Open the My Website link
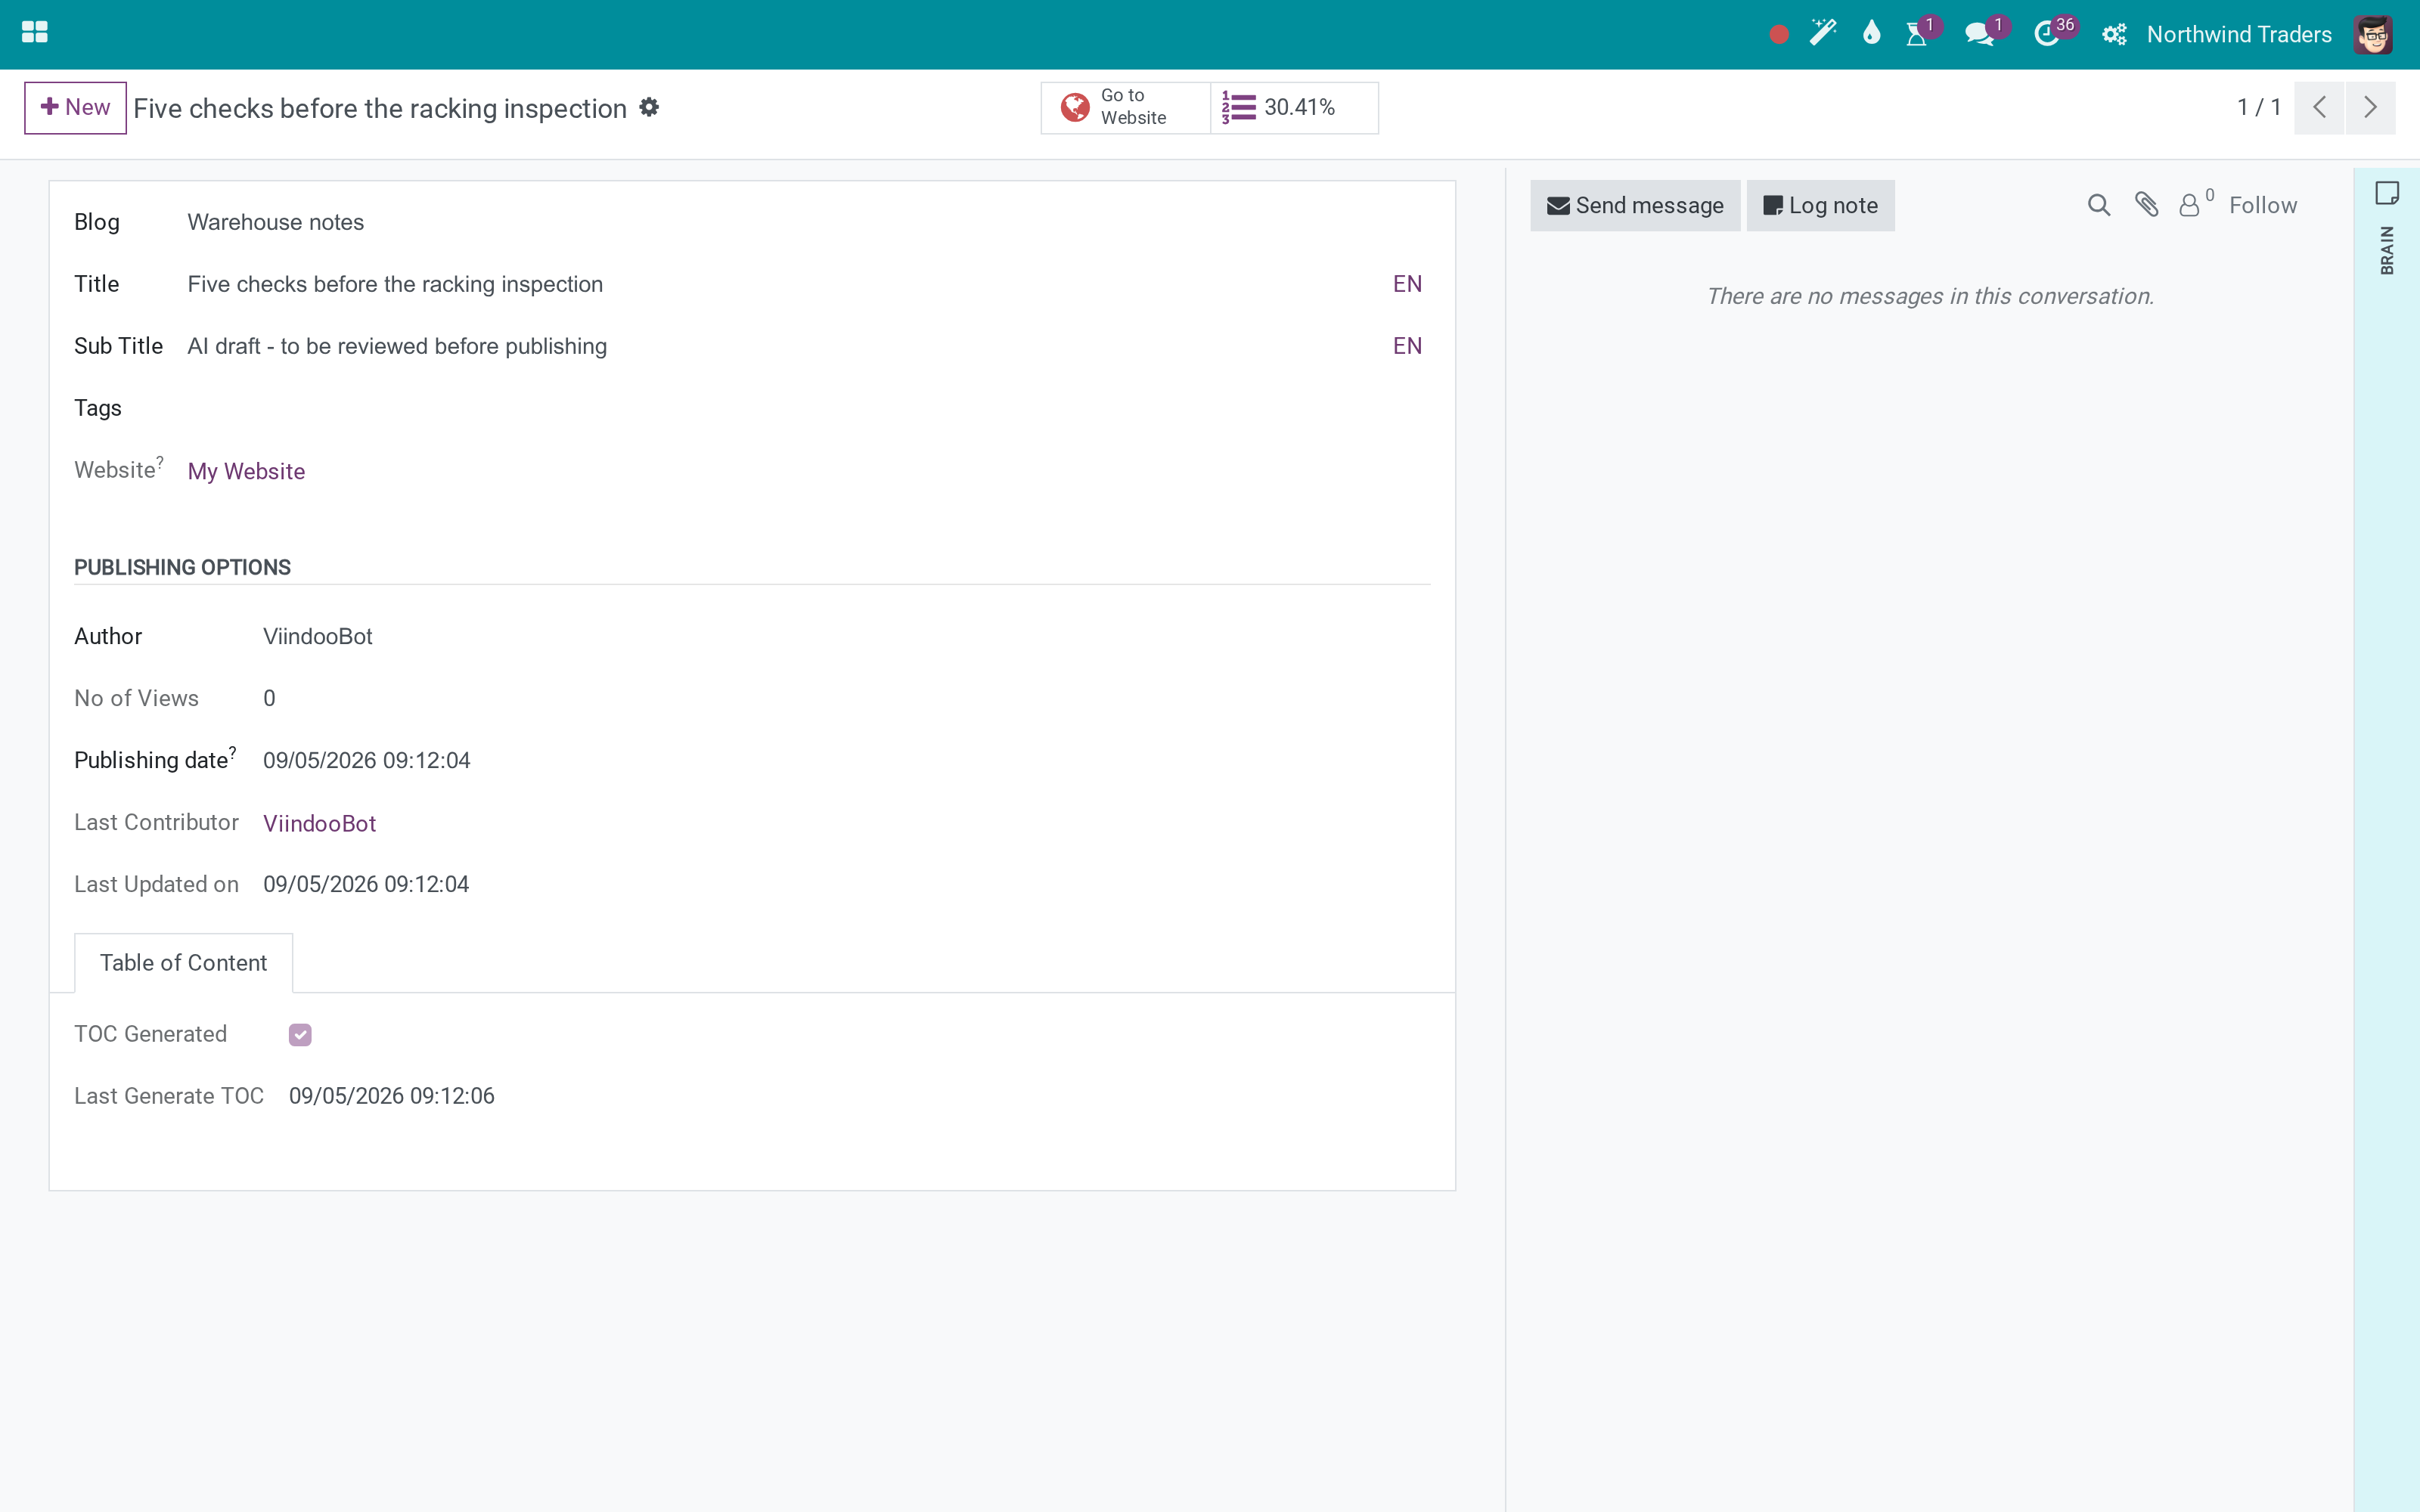The height and width of the screenshot is (1512, 2420). pos(246,471)
